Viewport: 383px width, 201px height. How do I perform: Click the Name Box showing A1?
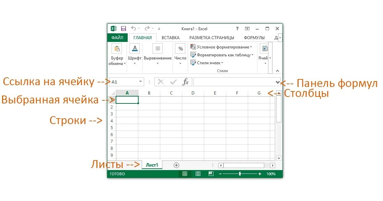[124, 82]
